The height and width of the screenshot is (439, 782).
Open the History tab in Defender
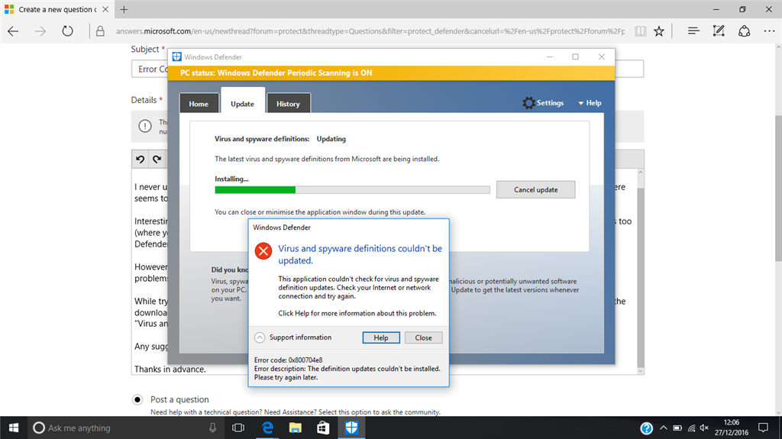click(288, 103)
